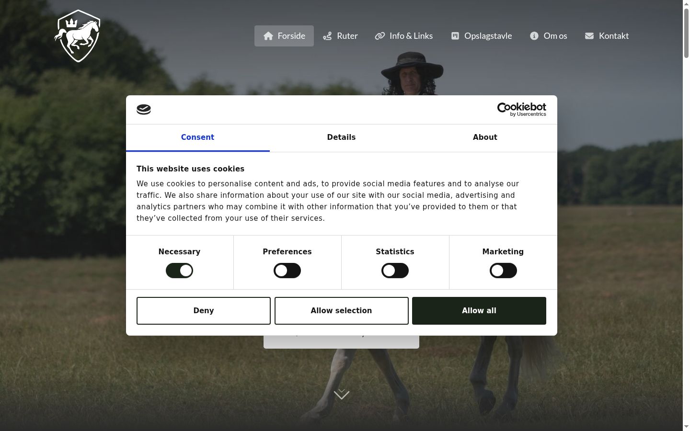Viewport: 690px width, 431px height.
Task: Click the envelope icon beside Kontakt
Action: 589,36
